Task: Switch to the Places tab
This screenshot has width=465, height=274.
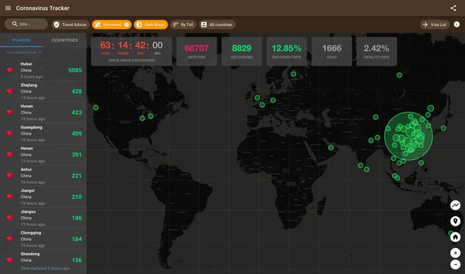Action: (x=22, y=40)
